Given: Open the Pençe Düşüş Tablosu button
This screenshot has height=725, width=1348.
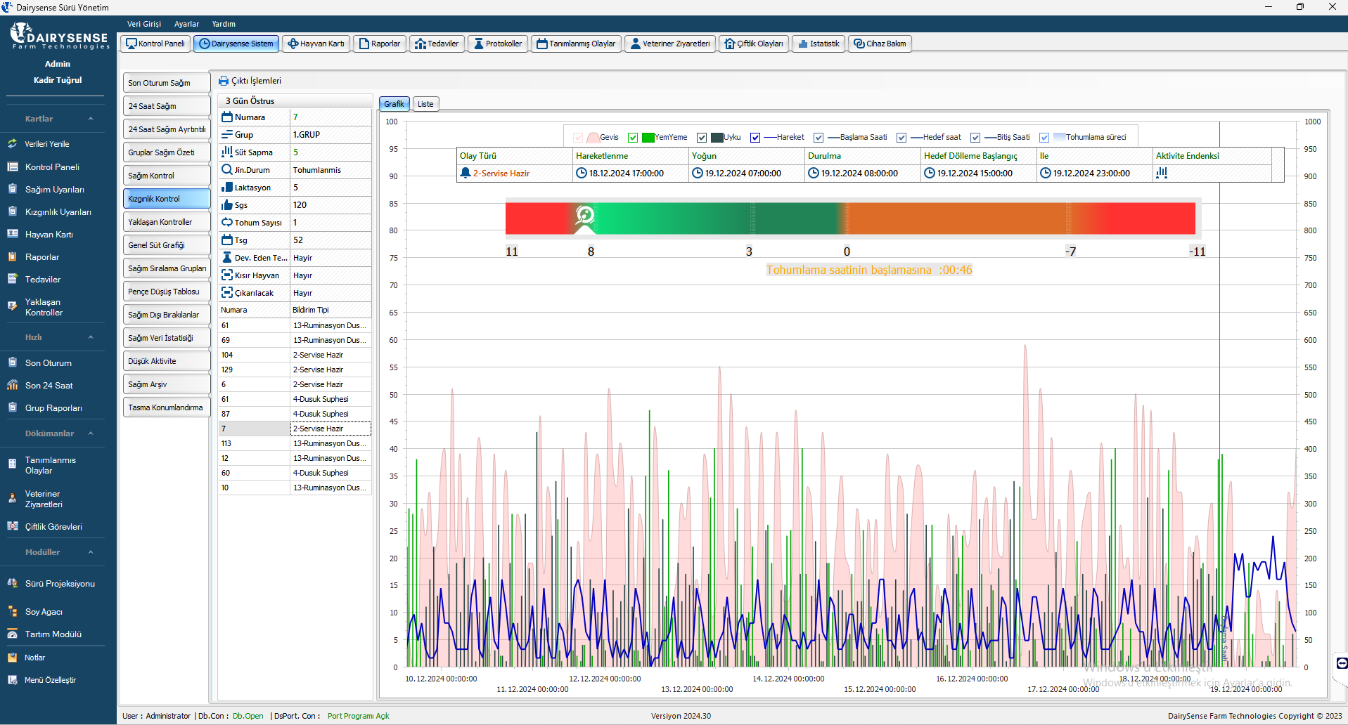Looking at the screenshot, I should [x=167, y=292].
